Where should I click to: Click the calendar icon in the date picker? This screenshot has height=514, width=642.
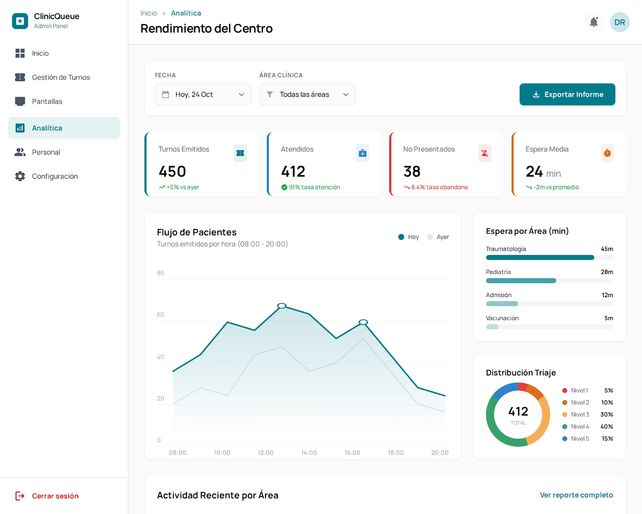pos(165,94)
